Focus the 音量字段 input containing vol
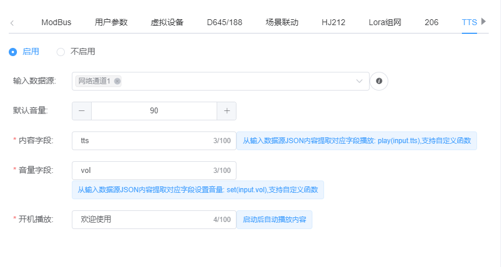Image resolution: width=501 pixels, height=267 pixels. [x=154, y=171]
